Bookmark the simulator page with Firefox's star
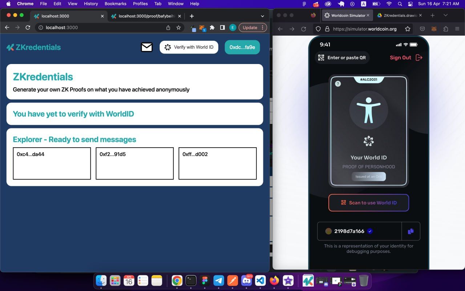Image resolution: width=465 pixels, height=291 pixels. point(408,29)
